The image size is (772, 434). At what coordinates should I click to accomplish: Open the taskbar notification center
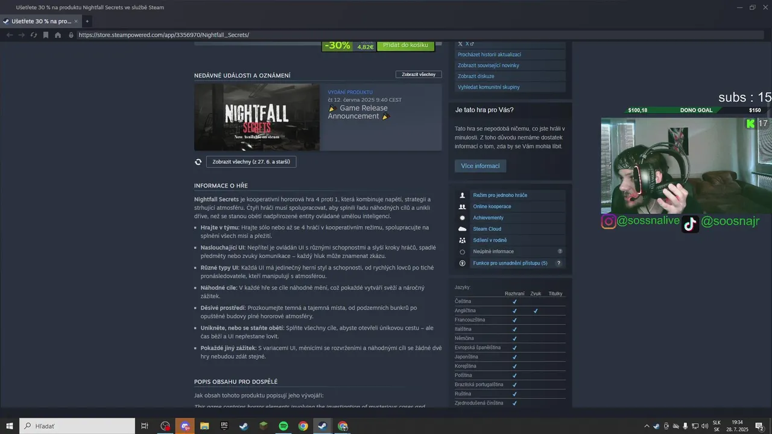759,426
